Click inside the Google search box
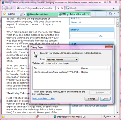The width and height of the screenshot is (121, 120). coord(91,8)
